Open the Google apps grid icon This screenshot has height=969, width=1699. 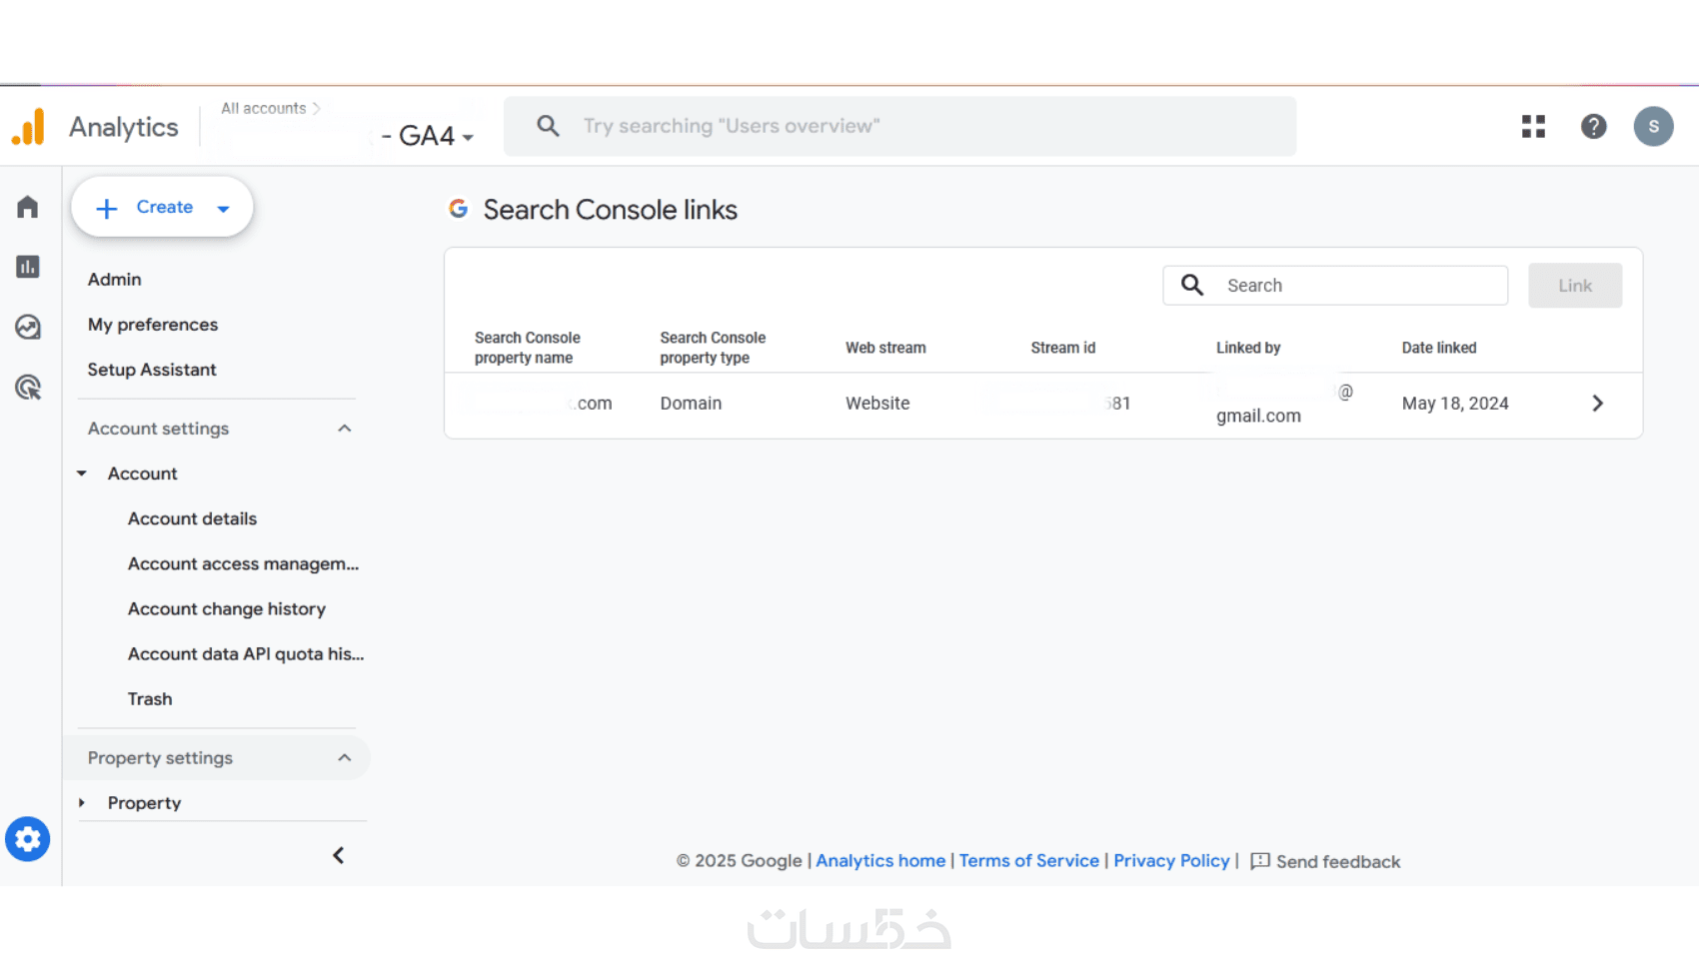click(1533, 126)
